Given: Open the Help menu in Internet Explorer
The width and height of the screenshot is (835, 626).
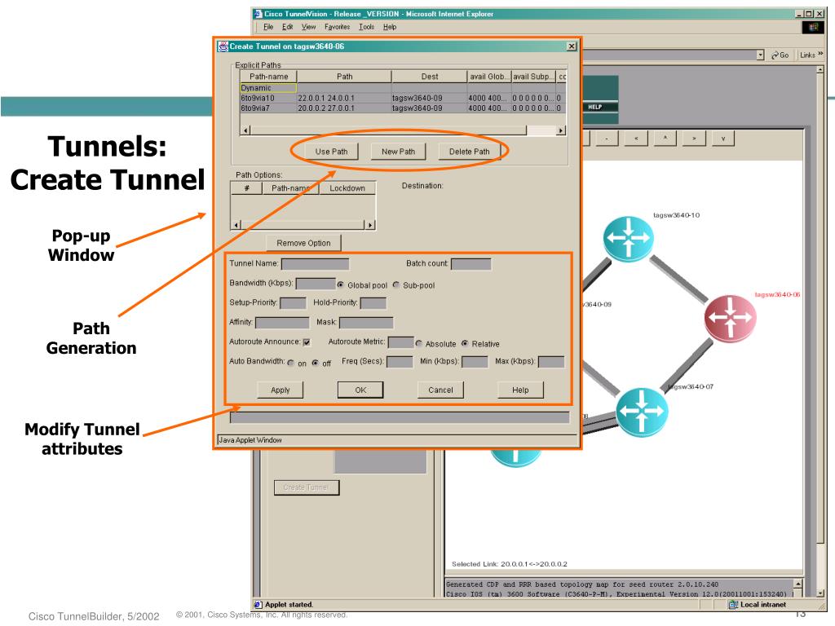Looking at the screenshot, I should (x=390, y=27).
